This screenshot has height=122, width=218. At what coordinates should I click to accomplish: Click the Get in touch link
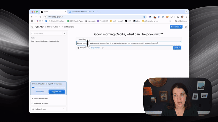(40, 91)
